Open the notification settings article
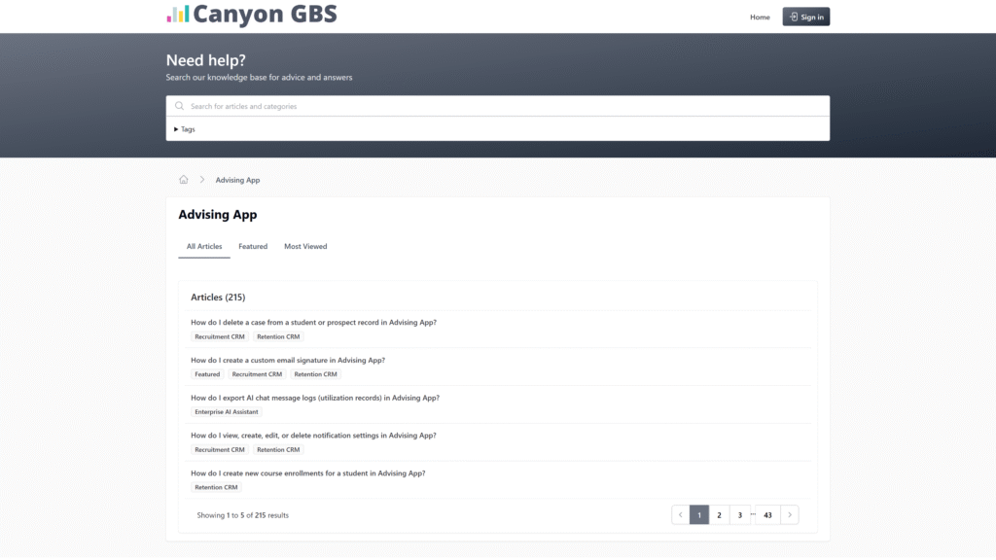The width and height of the screenshot is (996, 560). pos(313,436)
